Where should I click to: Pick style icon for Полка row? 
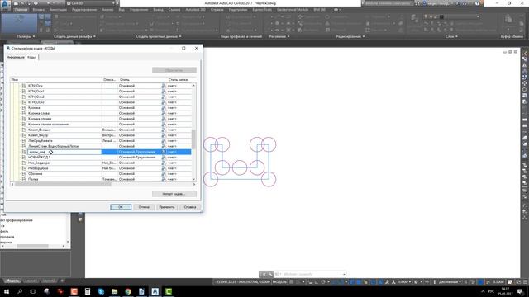pyautogui.click(x=164, y=179)
